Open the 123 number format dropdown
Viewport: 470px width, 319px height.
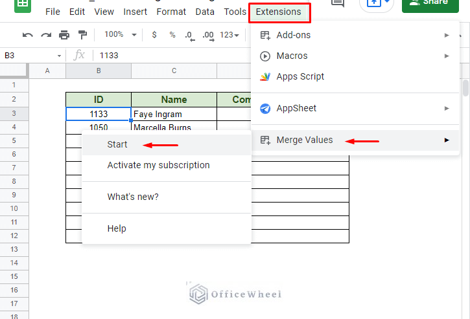pos(229,35)
